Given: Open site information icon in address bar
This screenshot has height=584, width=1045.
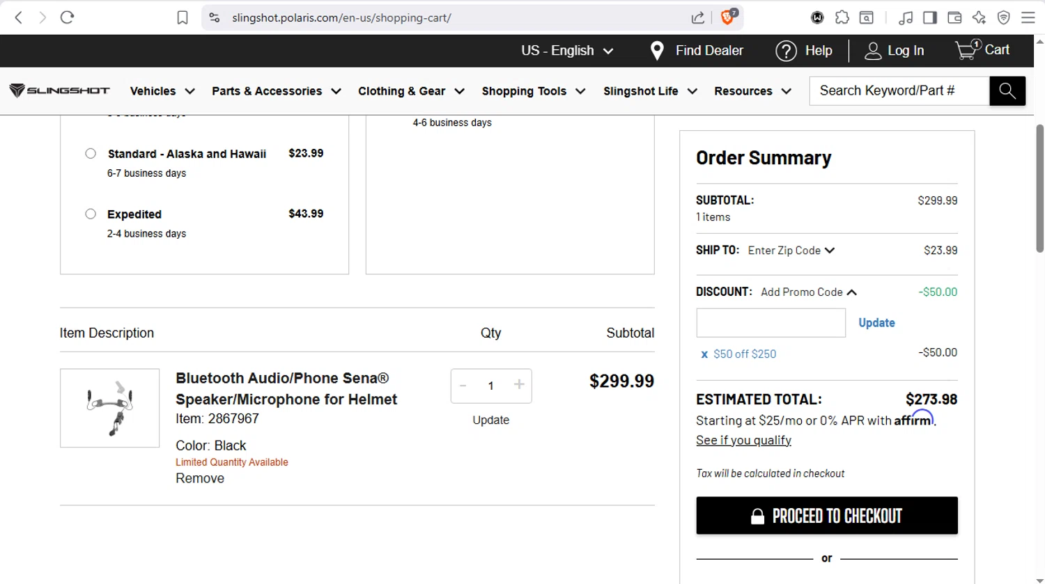Looking at the screenshot, I should (x=214, y=17).
